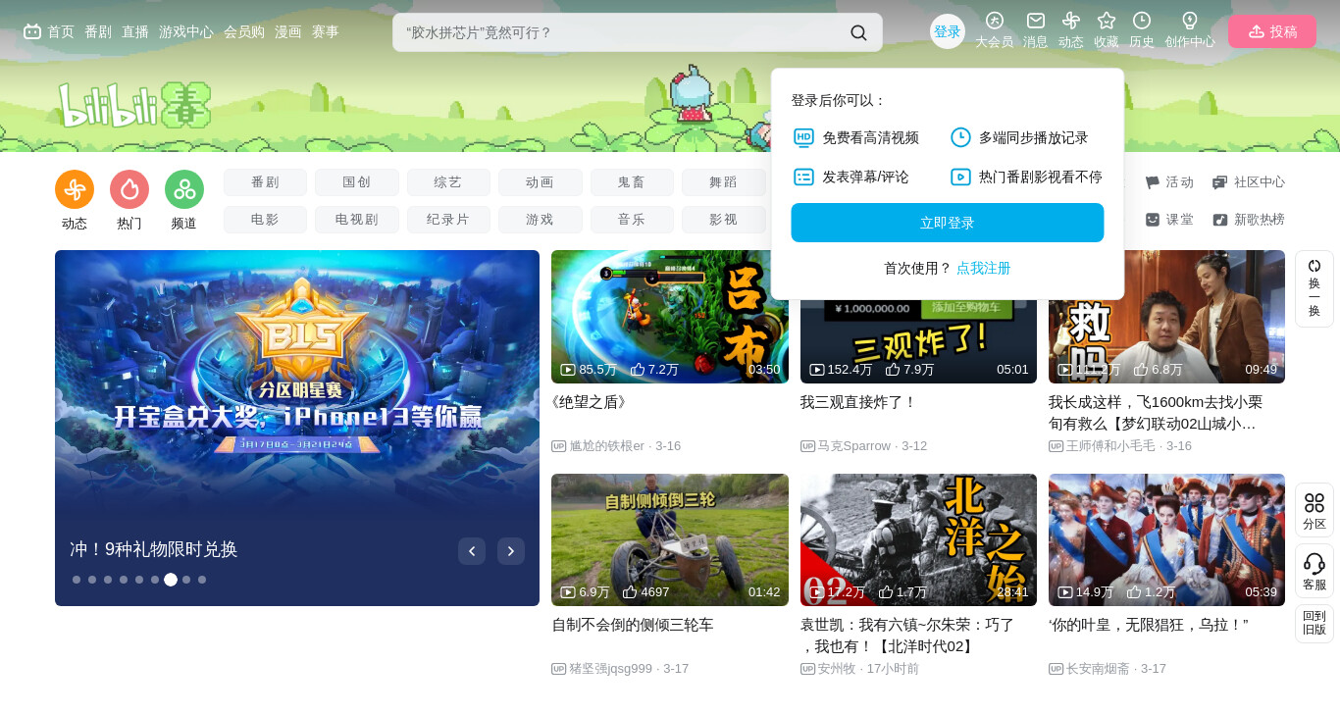Open 客服 headset icon

1314,571
